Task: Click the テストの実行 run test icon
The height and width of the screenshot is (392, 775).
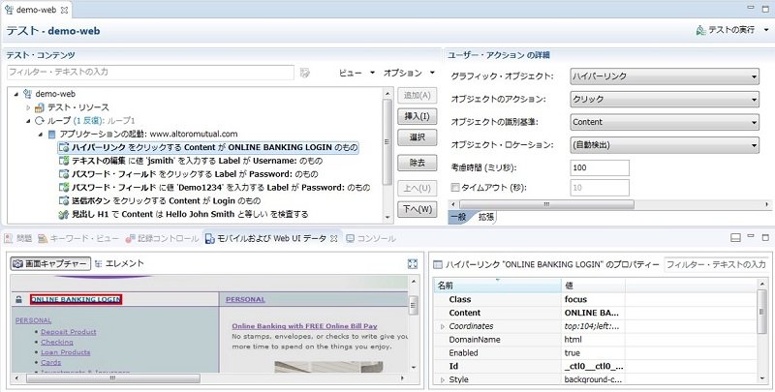Action: point(700,31)
